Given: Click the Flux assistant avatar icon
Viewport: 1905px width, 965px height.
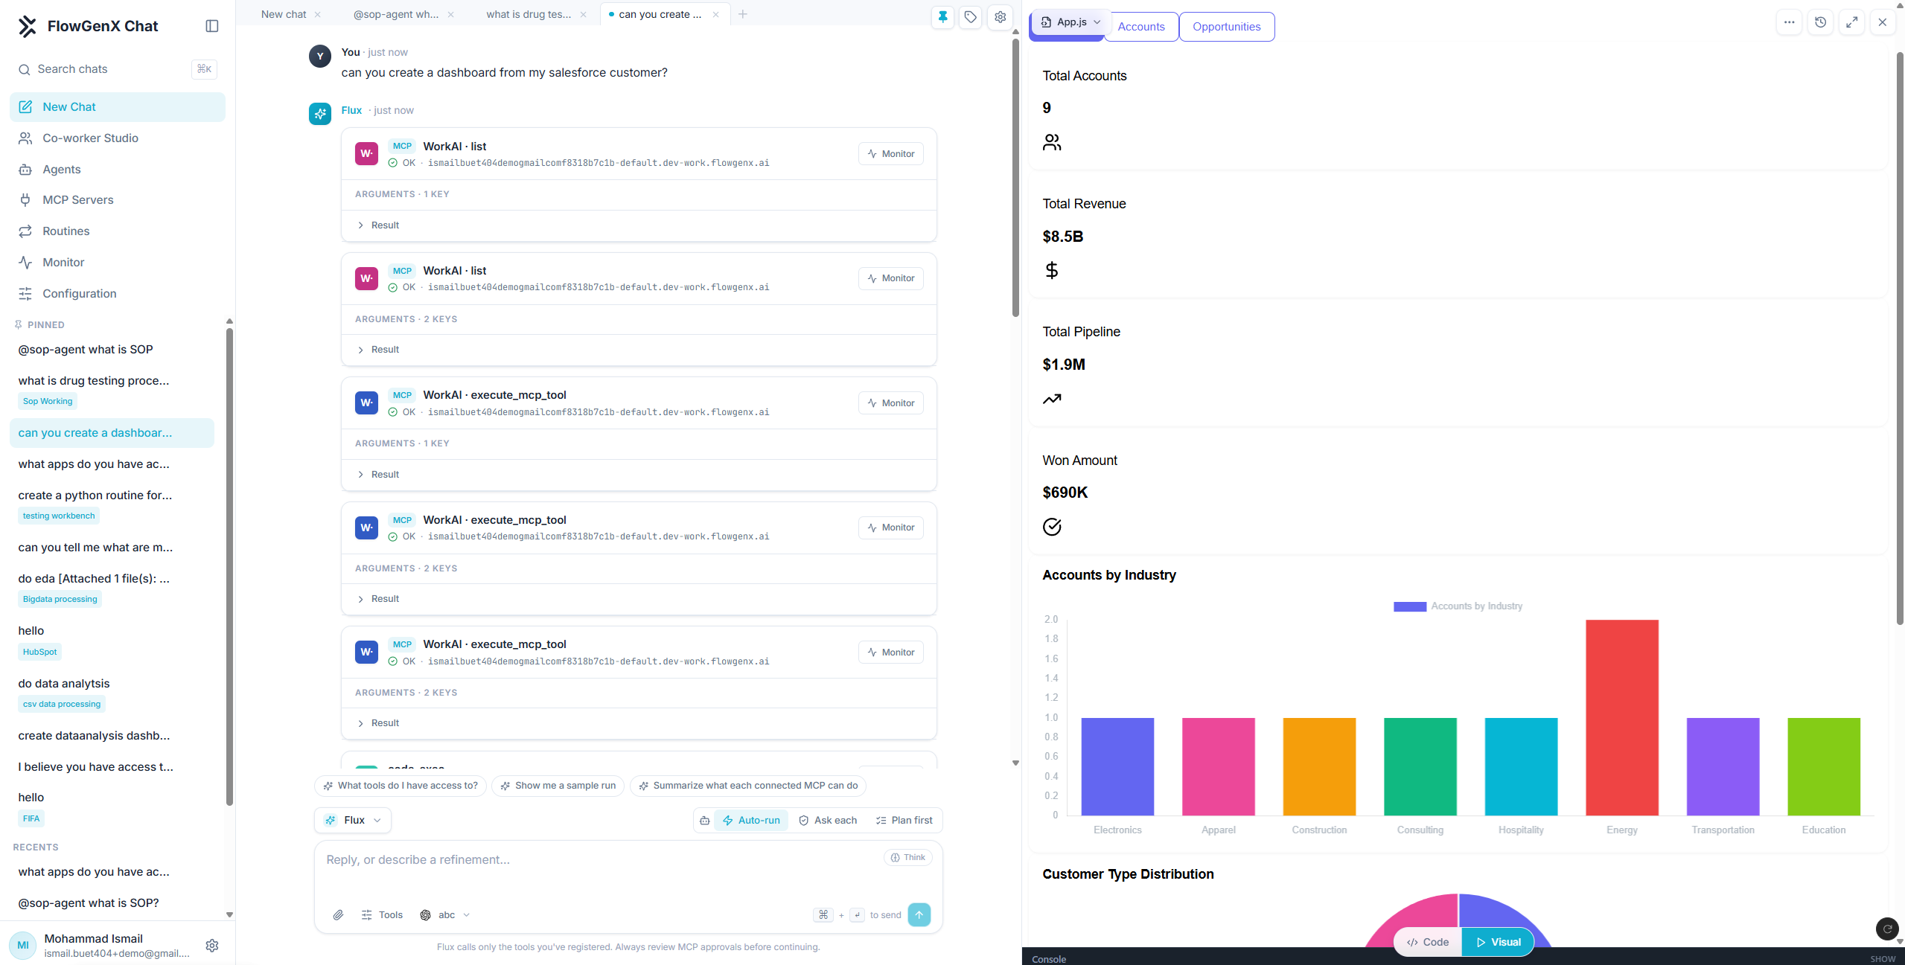Looking at the screenshot, I should coord(320,114).
